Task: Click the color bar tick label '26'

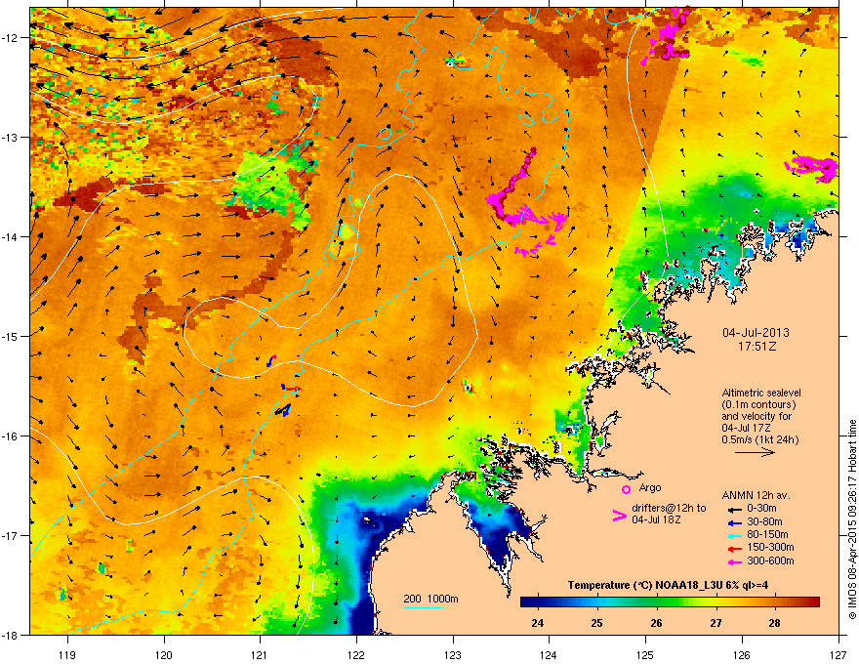Action: tap(656, 623)
